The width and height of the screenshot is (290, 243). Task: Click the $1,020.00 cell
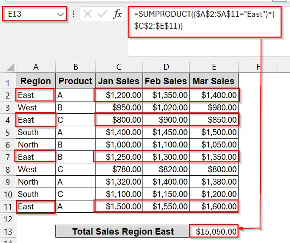pyautogui.click(x=166, y=107)
